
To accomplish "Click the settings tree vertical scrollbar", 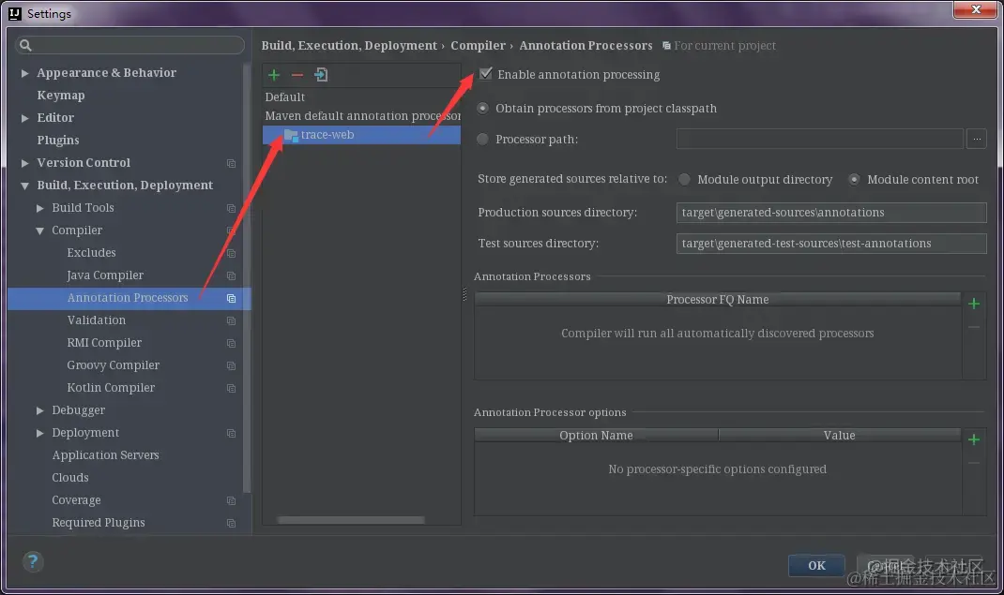I will (247, 278).
